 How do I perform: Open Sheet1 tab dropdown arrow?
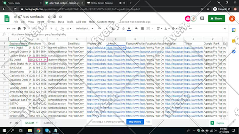(x=37, y=123)
